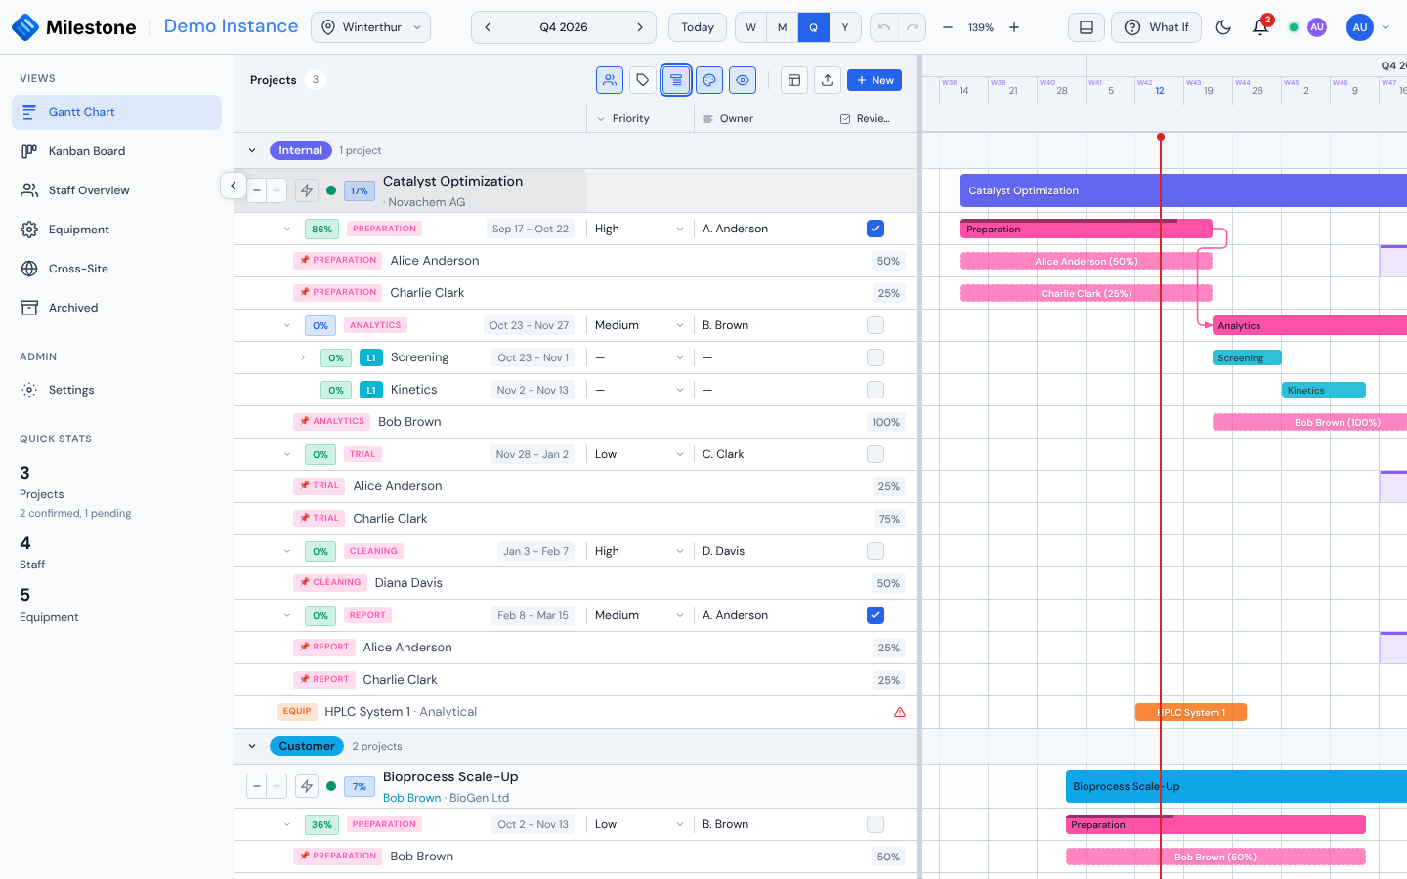Screen dimensions: 1407x879
Task: Switch to Year view
Action: pyautogui.click(x=845, y=27)
